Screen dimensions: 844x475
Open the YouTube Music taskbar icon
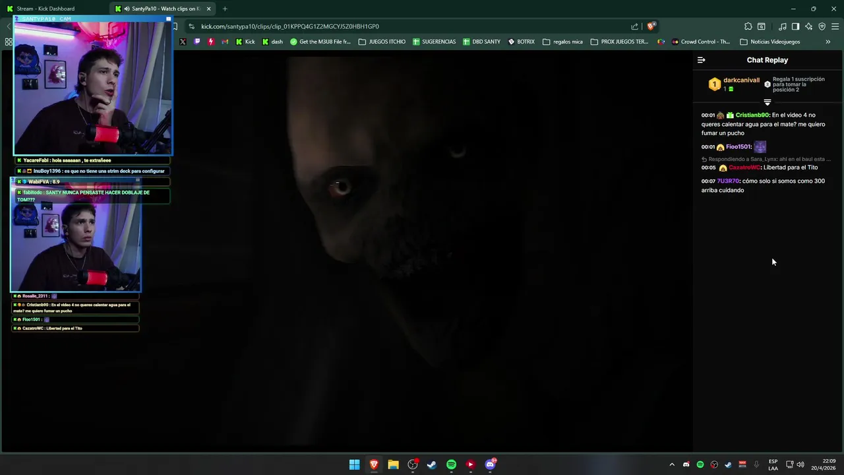pos(470,464)
